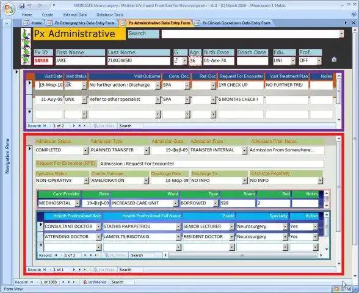This screenshot has height=293, width=359.
Task: Open Discharge Regularity dropdown NO INFO
Action: [x=320, y=181]
